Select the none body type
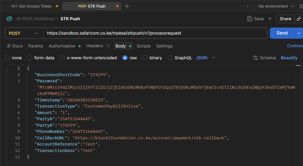 coord(7,58)
